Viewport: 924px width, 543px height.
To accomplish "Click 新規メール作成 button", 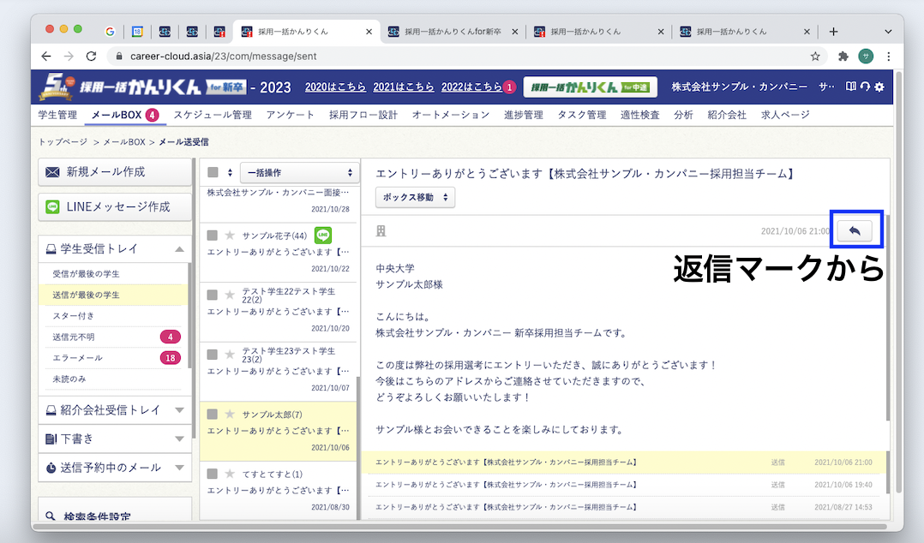I will (x=115, y=172).
